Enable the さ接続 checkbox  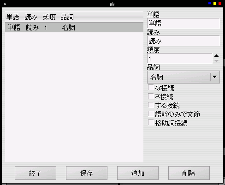(x=151, y=96)
